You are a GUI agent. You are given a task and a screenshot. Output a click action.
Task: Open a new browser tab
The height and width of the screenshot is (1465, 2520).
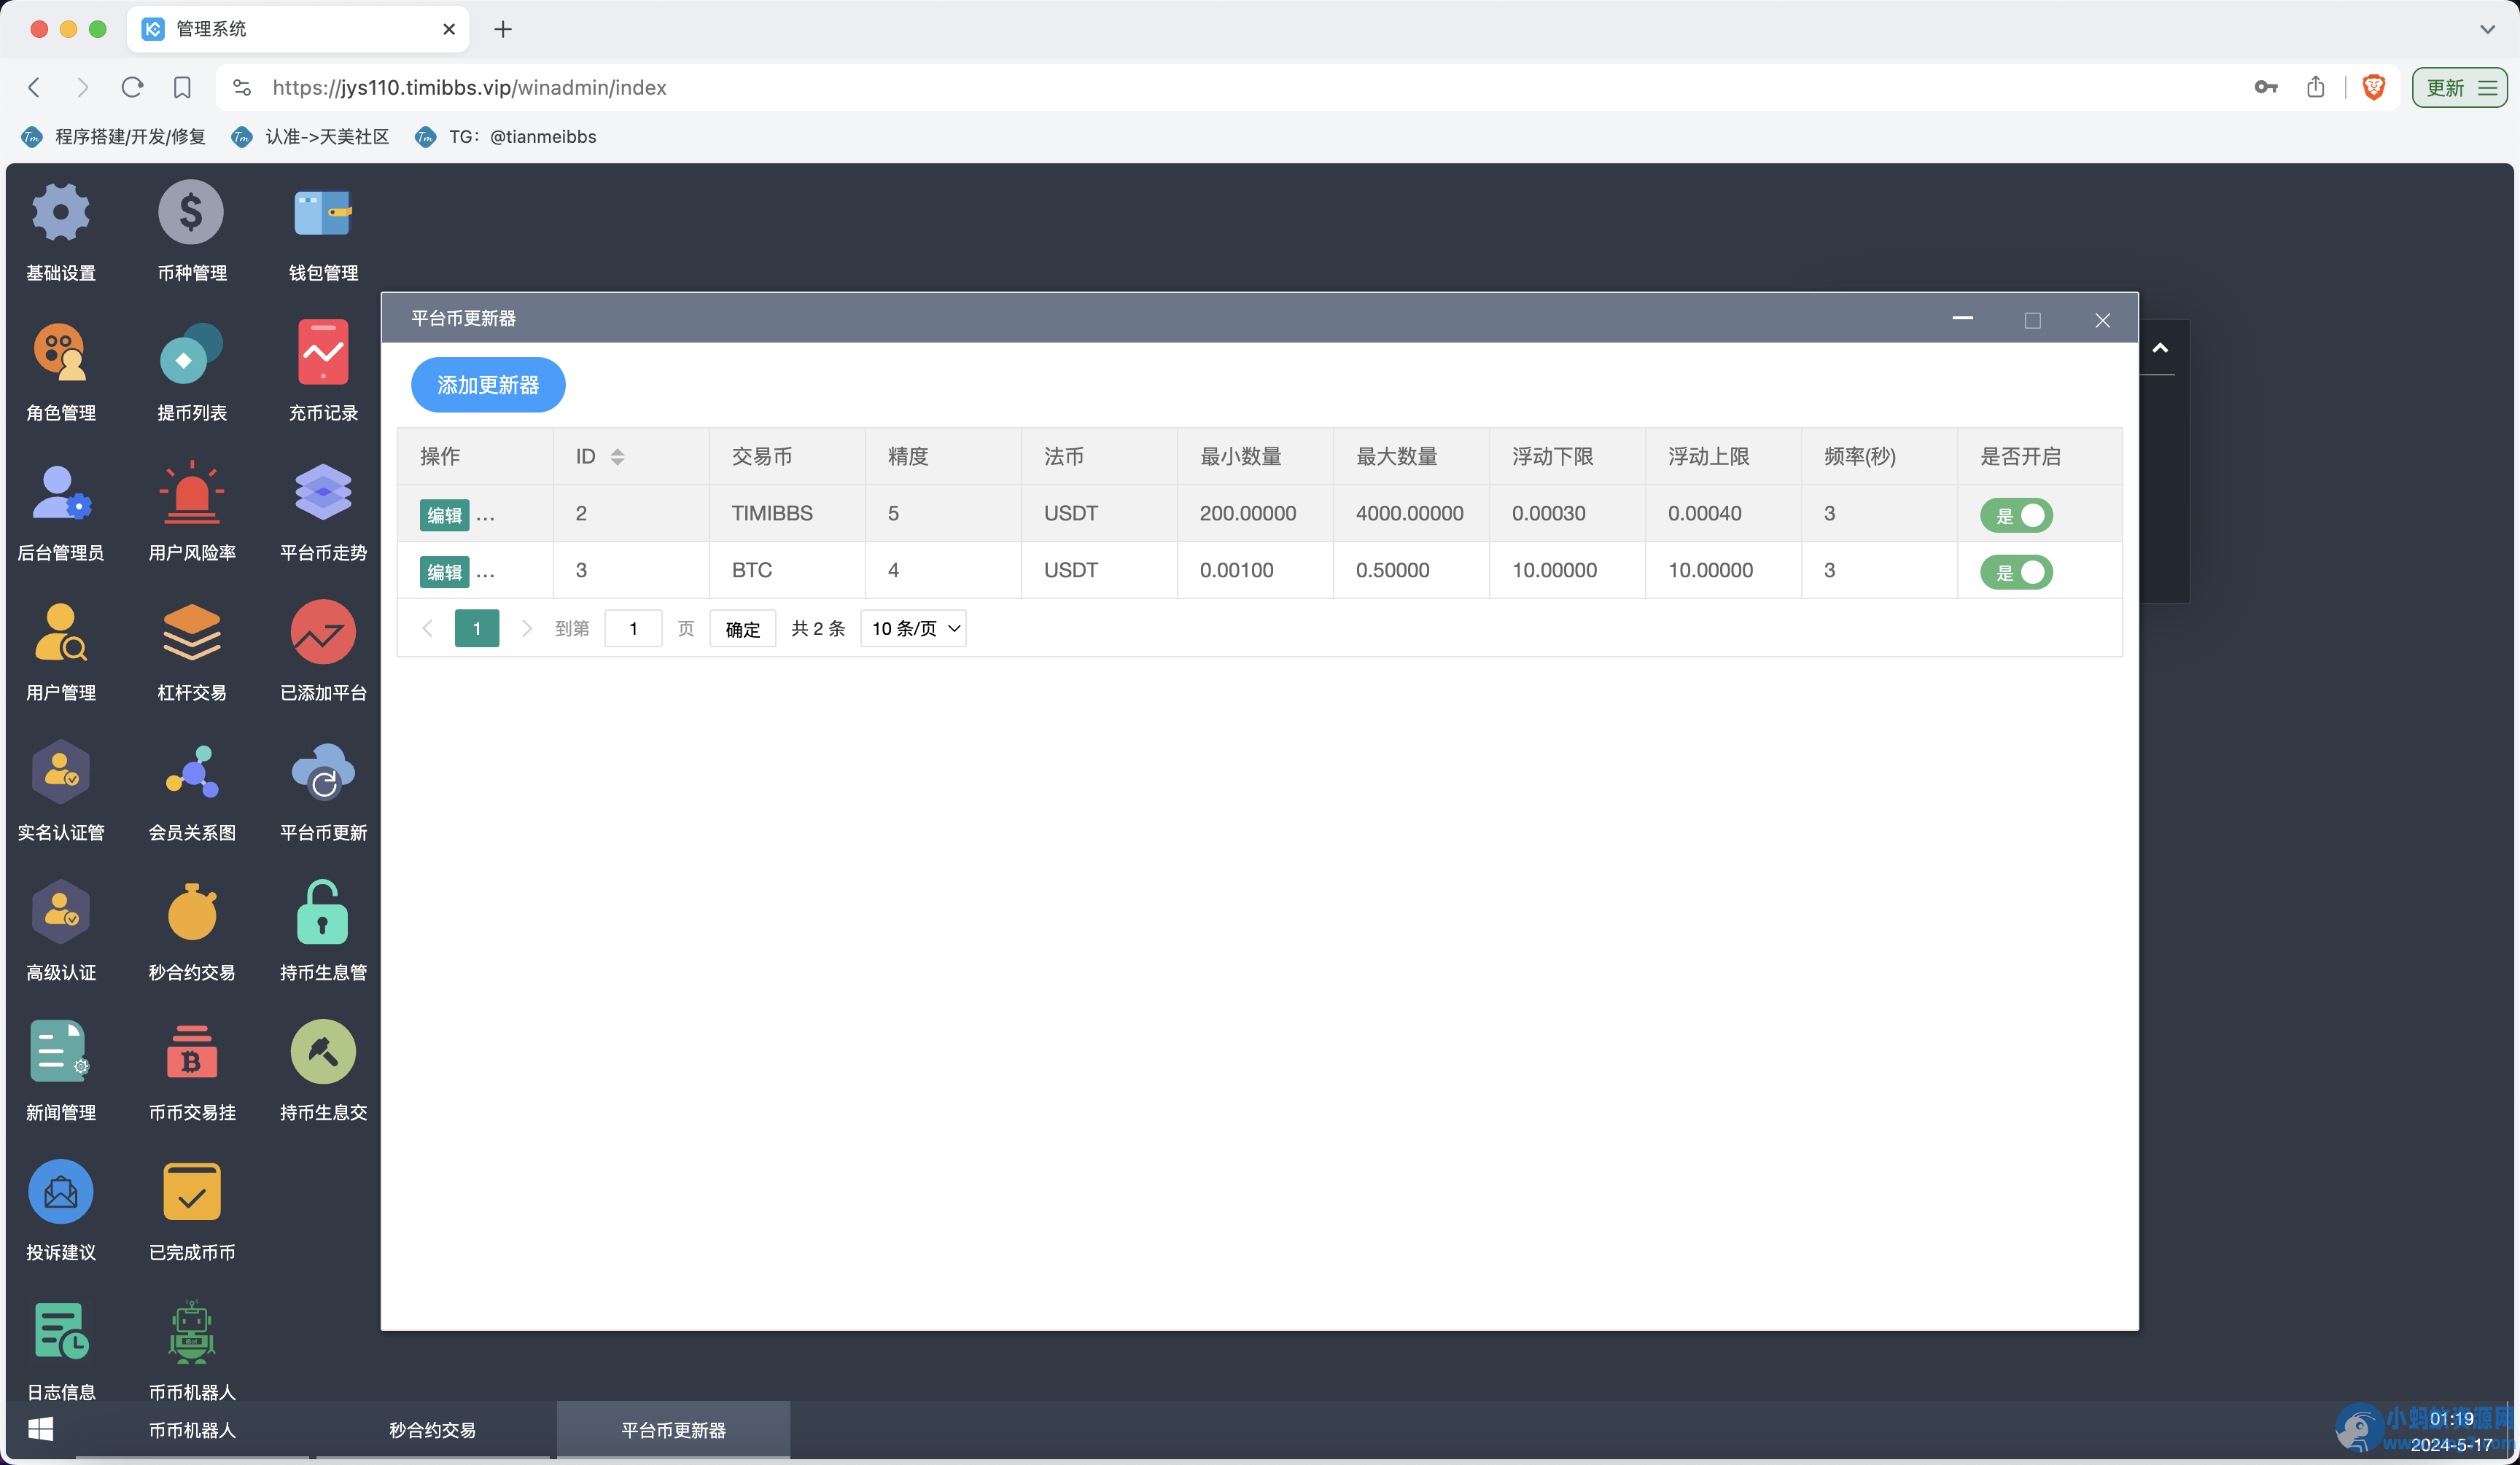pos(503,29)
